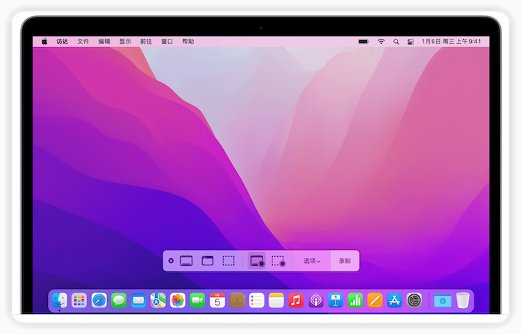Toggle record entire screen mode
The width and height of the screenshot is (521, 334).
(257, 261)
